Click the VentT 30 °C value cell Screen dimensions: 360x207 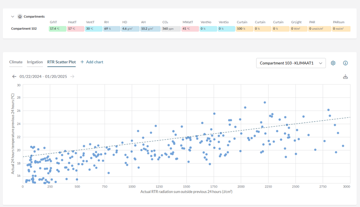[x=93, y=29]
